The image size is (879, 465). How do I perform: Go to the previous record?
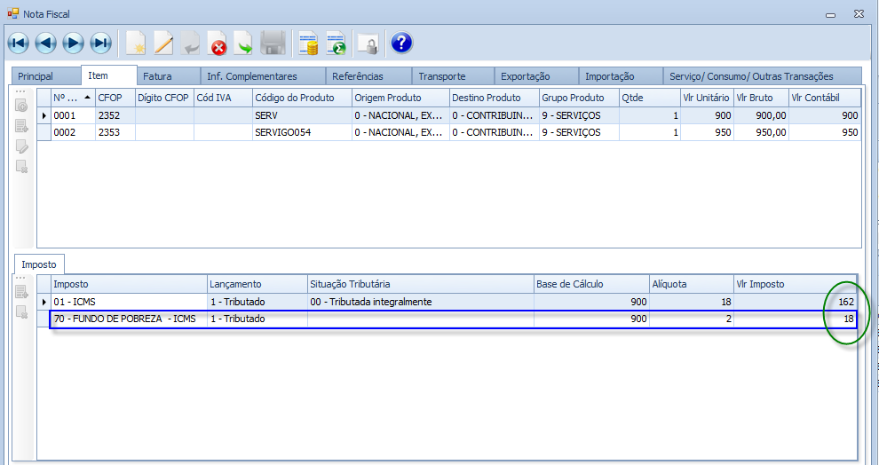click(x=46, y=43)
